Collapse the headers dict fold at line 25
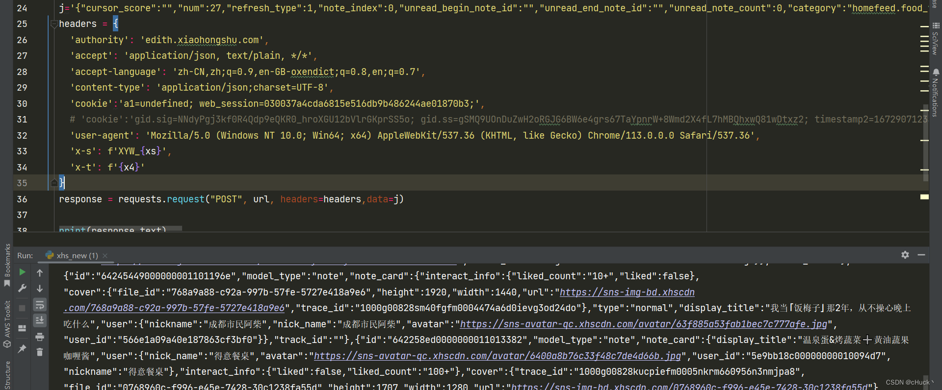Screen dimensions: 942x390 54,24
